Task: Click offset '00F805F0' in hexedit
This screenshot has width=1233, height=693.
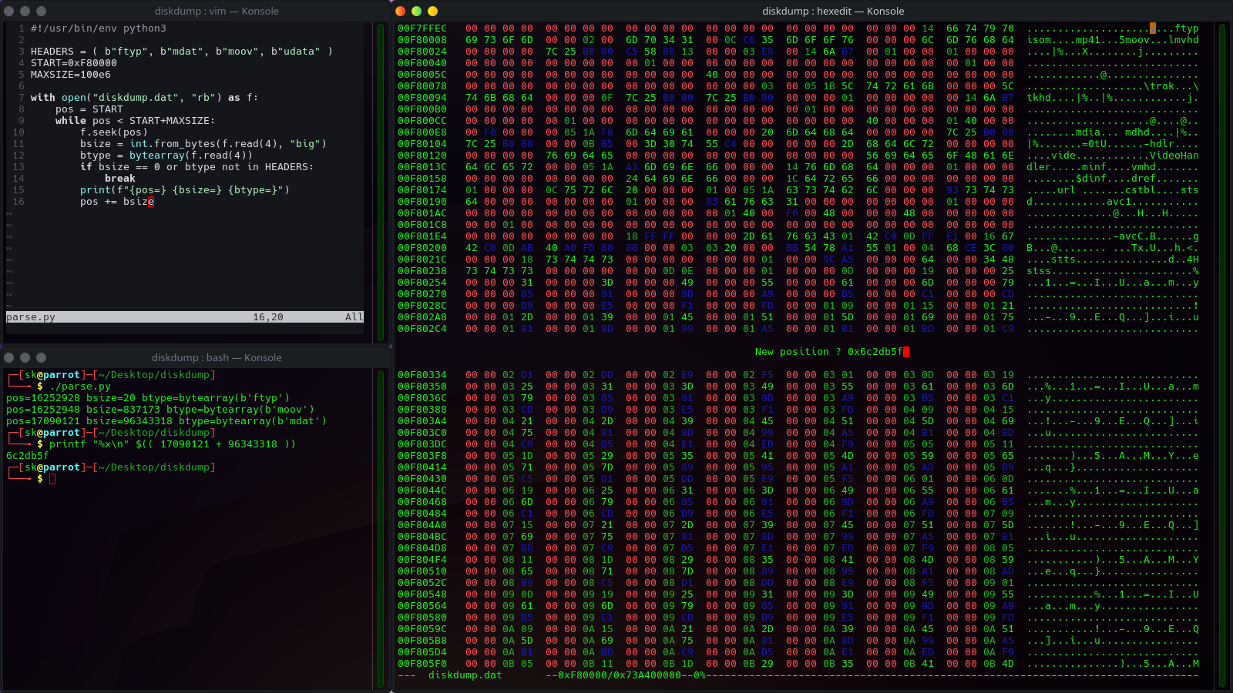Action: [422, 664]
